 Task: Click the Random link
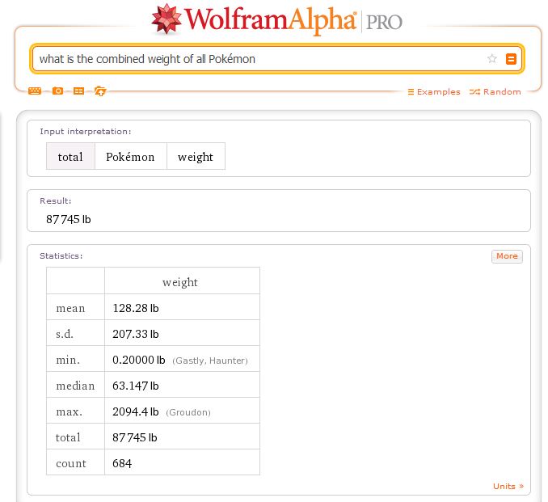point(495,91)
